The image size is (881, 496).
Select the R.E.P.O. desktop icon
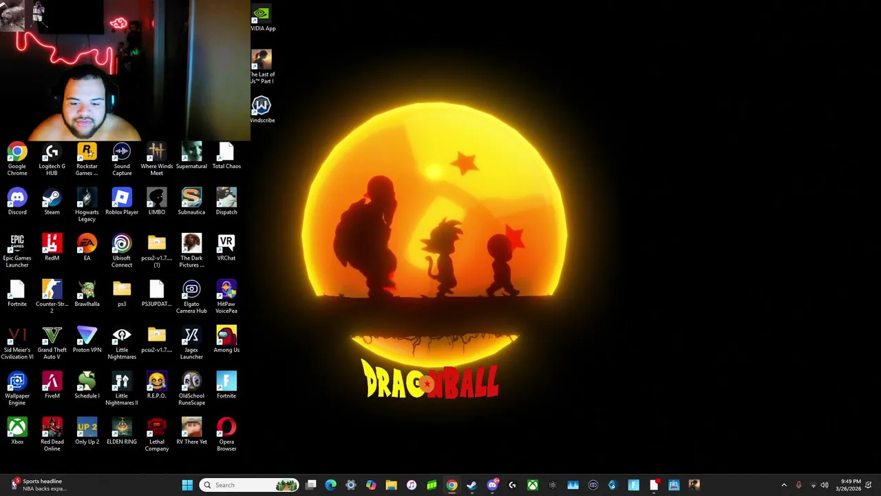click(156, 386)
